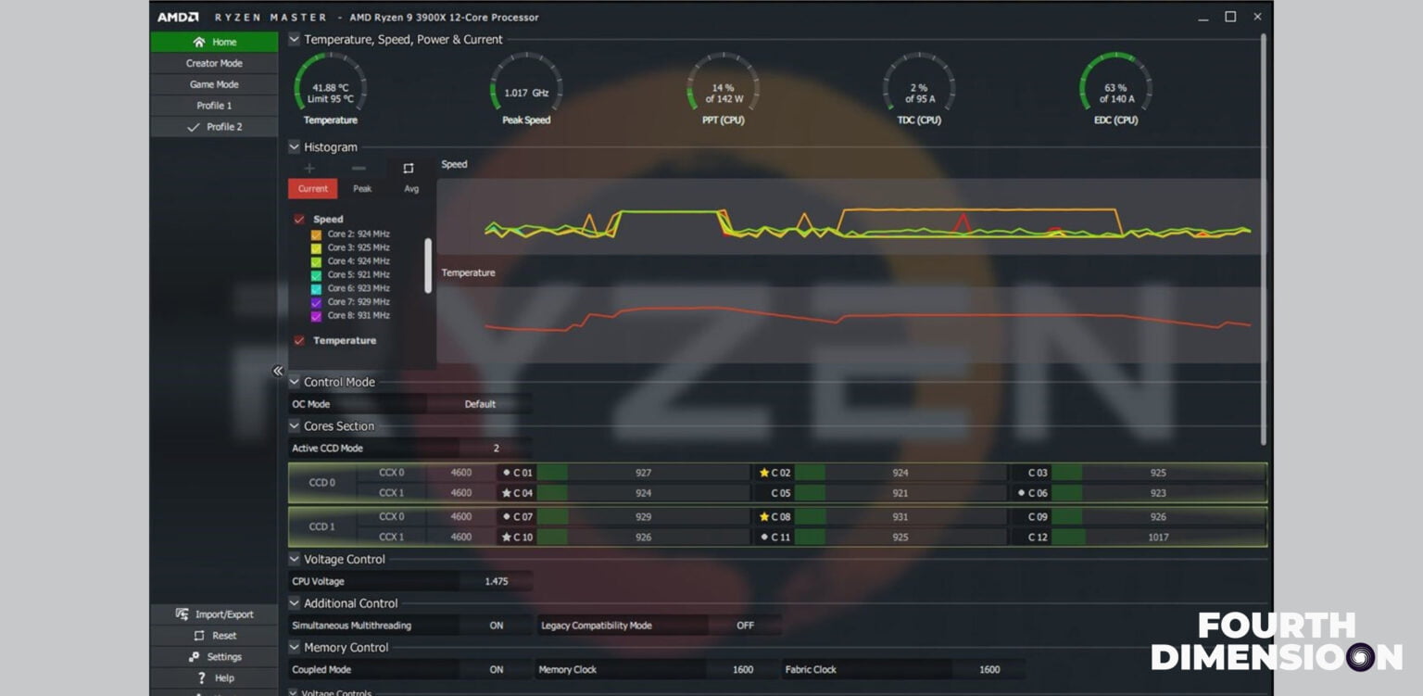This screenshot has width=1423, height=696.
Task: Toggle the Core 3 speed checkbox
Action: click(317, 248)
